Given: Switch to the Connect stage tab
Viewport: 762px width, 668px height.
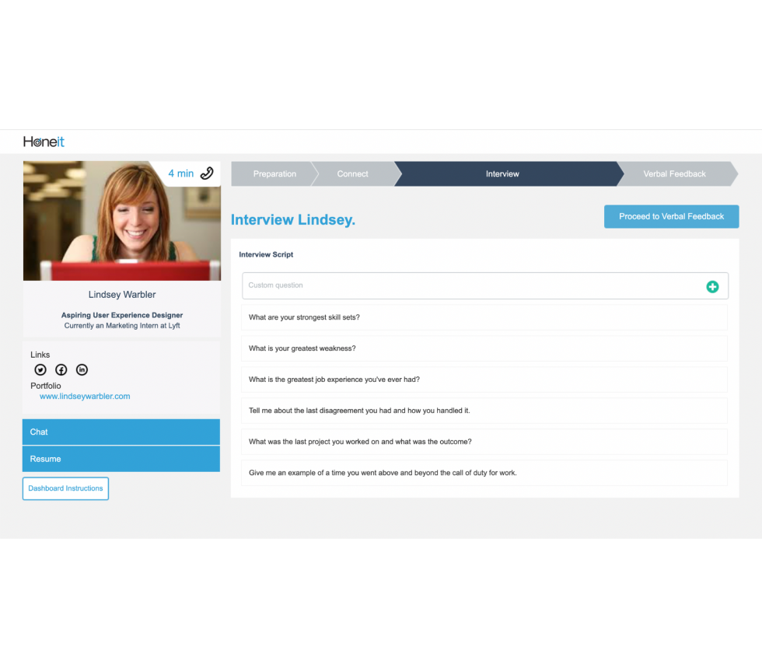Looking at the screenshot, I should tap(352, 173).
